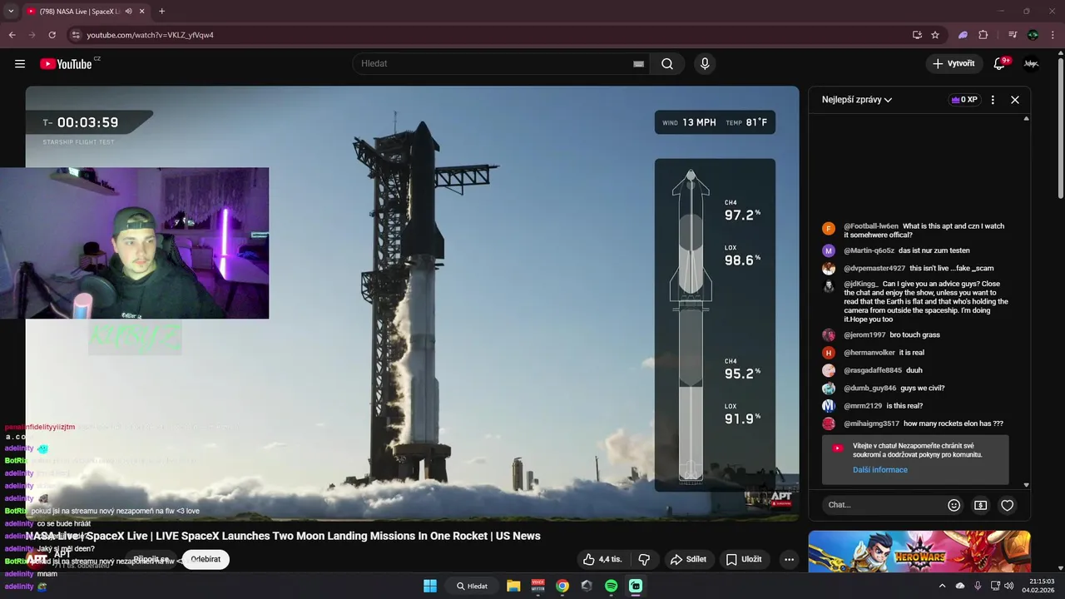The width and height of the screenshot is (1065, 599).
Task: Open Chrome media controls music icon
Action: coord(1012,35)
